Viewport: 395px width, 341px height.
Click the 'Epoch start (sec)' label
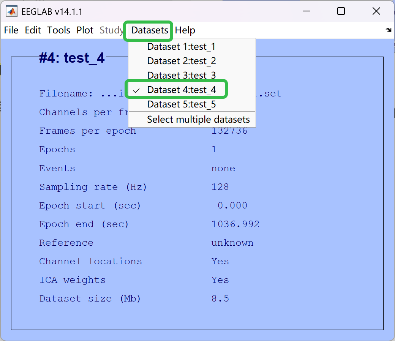click(x=90, y=205)
